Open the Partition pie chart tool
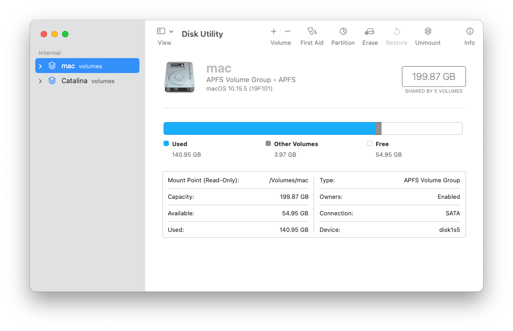 (343, 31)
